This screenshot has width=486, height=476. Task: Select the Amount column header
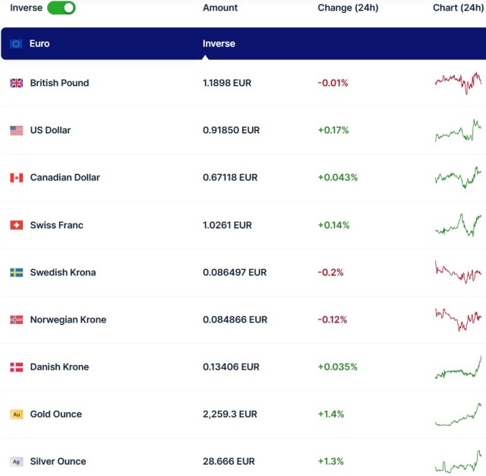pos(220,8)
